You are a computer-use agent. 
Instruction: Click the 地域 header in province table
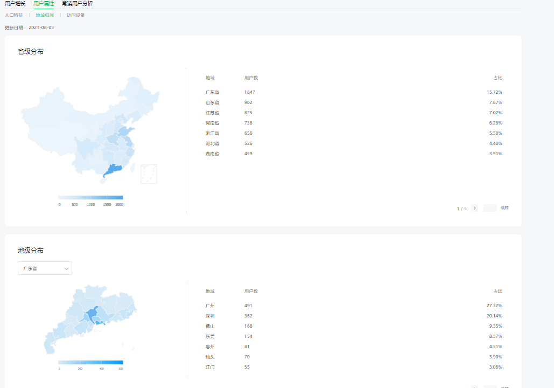pos(210,78)
